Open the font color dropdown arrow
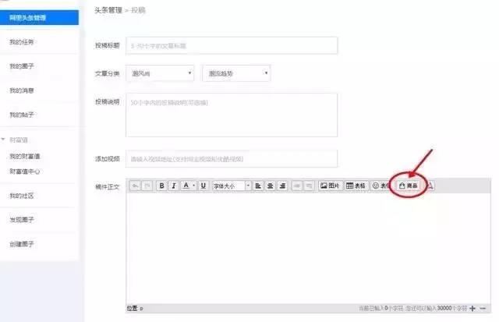The width and height of the screenshot is (499, 322). click(193, 186)
